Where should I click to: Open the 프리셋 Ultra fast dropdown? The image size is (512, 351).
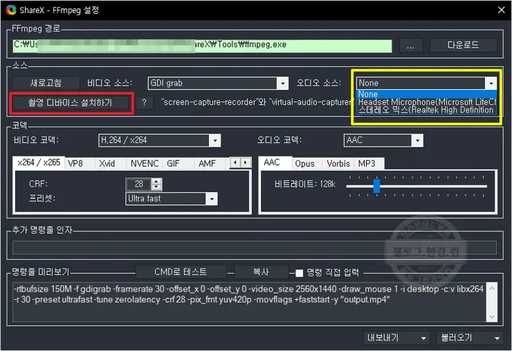(x=172, y=199)
